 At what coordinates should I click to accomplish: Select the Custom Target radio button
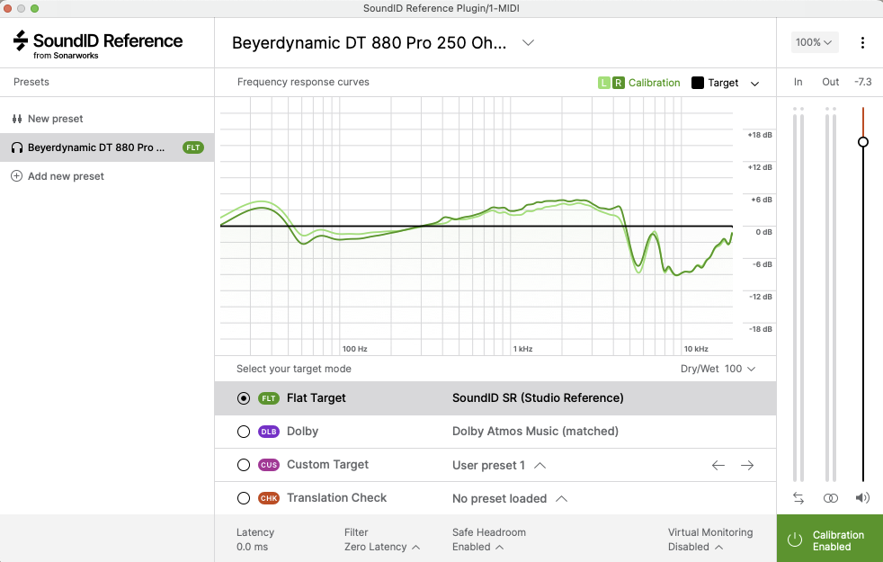pyautogui.click(x=244, y=465)
